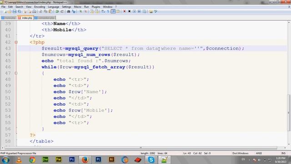
Task: Open Google Chrome from the taskbar
Action: (x=32, y=159)
